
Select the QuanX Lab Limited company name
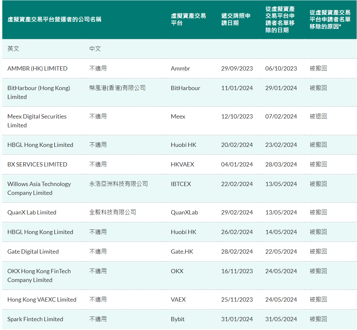coord(32,212)
